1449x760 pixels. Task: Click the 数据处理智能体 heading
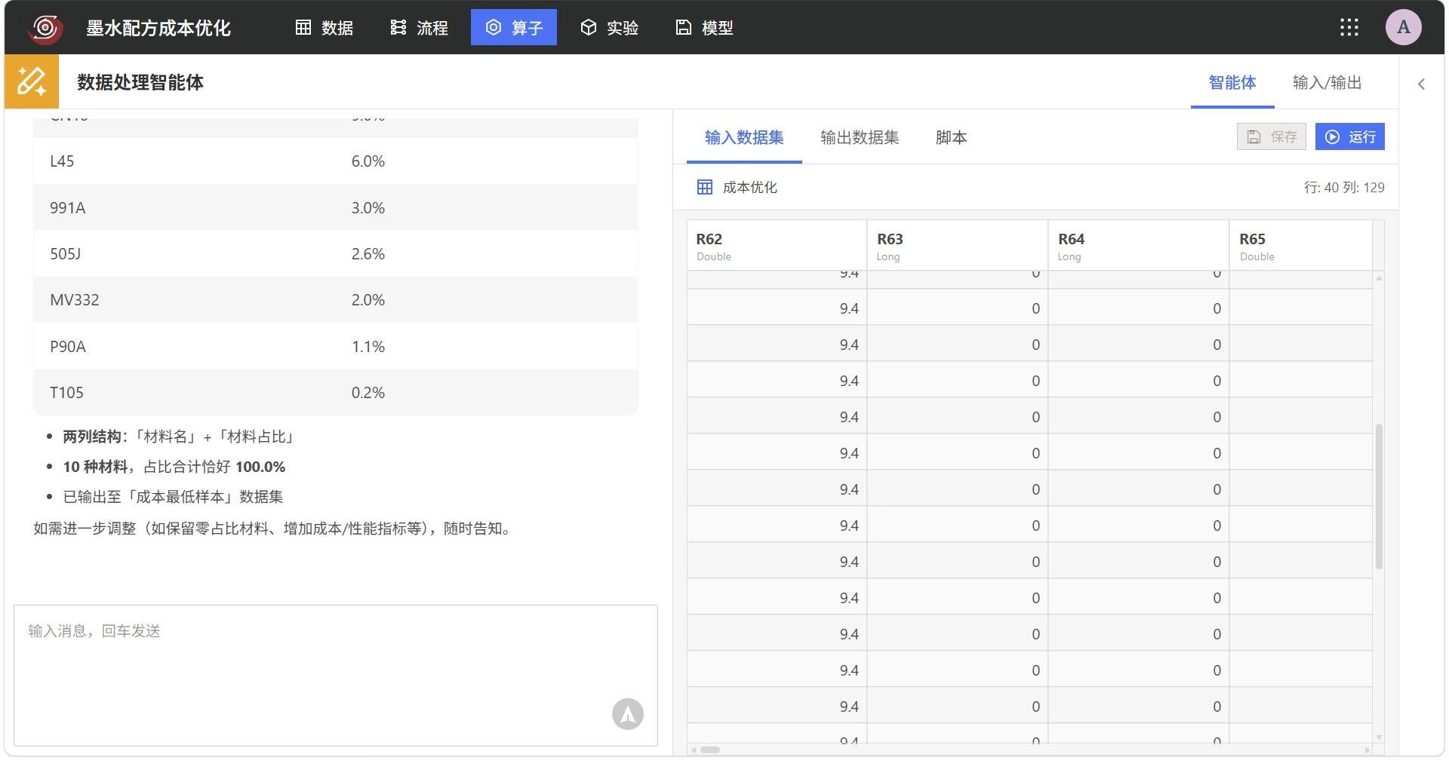tap(140, 82)
